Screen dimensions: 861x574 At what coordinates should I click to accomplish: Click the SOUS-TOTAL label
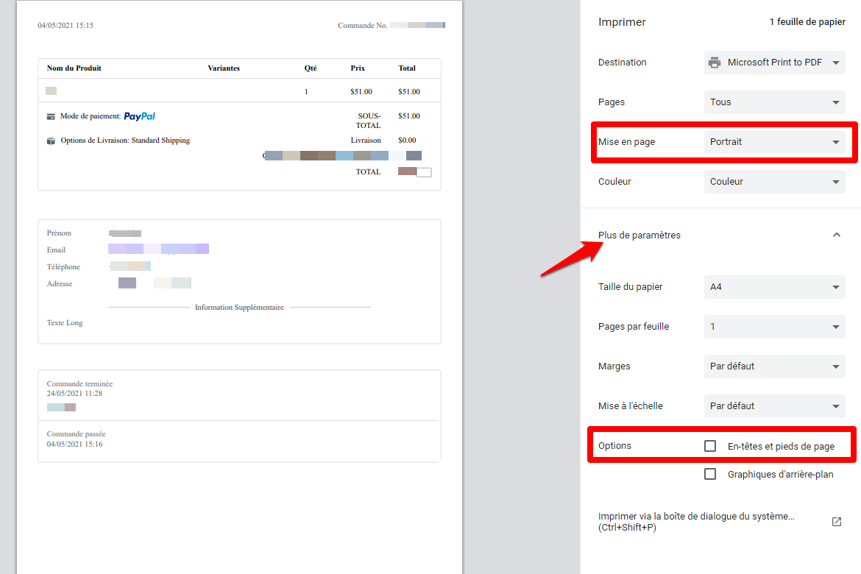369,121
